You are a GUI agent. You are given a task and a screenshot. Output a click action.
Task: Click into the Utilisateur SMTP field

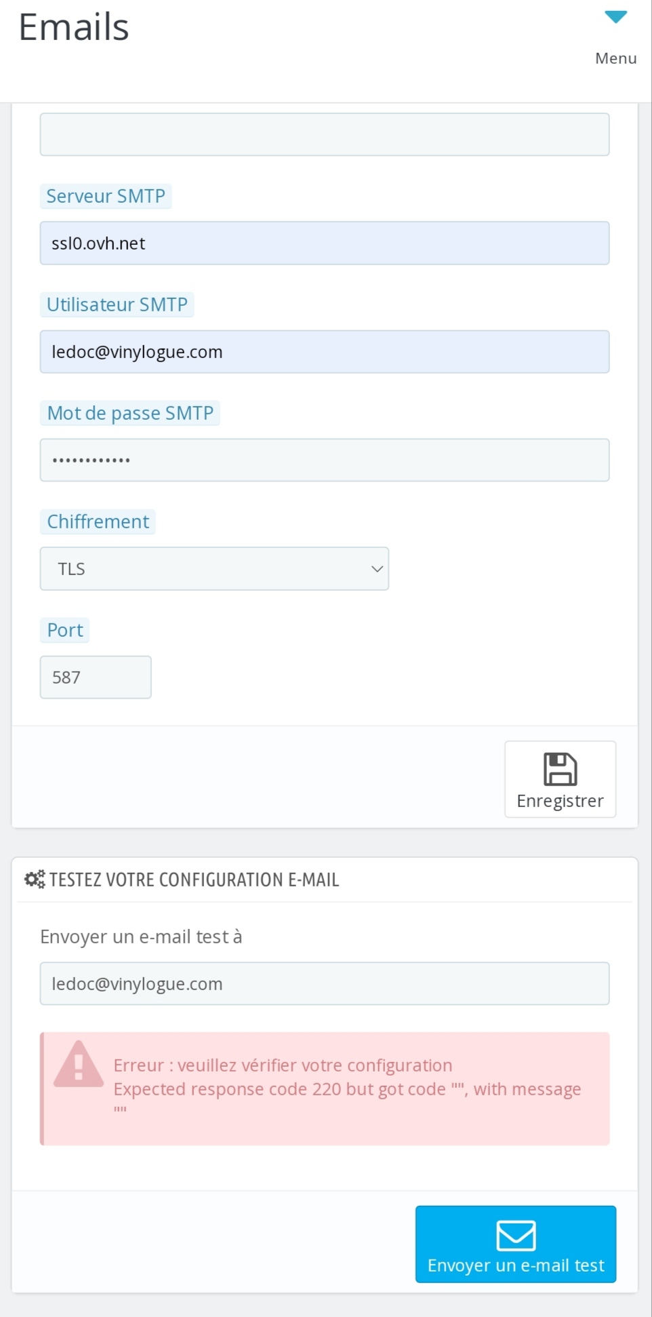click(324, 351)
